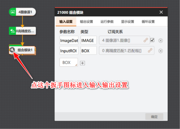Click the 4 图像源1.图像[] subscription field
The width and height of the screenshot is (180, 129).
click(x=125, y=40)
